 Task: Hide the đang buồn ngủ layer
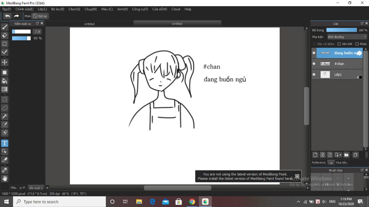click(314, 53)
